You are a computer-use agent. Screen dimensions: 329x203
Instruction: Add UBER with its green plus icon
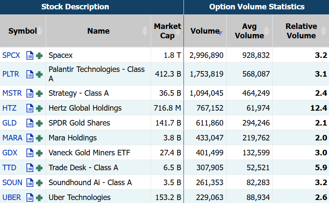tap(39, 198)
